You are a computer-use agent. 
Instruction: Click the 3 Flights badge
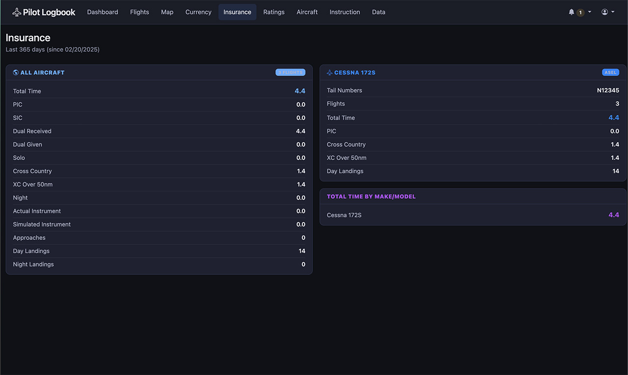click(290, 73)
